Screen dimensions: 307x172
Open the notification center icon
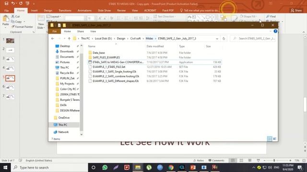click(300, 167)
